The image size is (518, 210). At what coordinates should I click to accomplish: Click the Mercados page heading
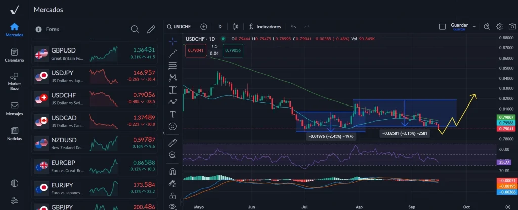[48, 10]
